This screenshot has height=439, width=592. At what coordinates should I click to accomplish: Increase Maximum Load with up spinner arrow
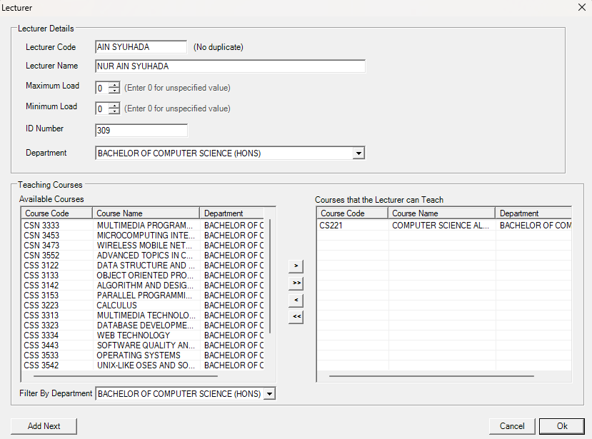coord(114,85)
